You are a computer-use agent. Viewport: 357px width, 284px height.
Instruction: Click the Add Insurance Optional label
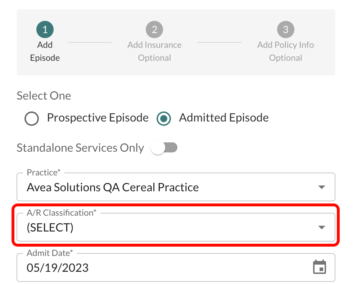[x=154, y=51]
